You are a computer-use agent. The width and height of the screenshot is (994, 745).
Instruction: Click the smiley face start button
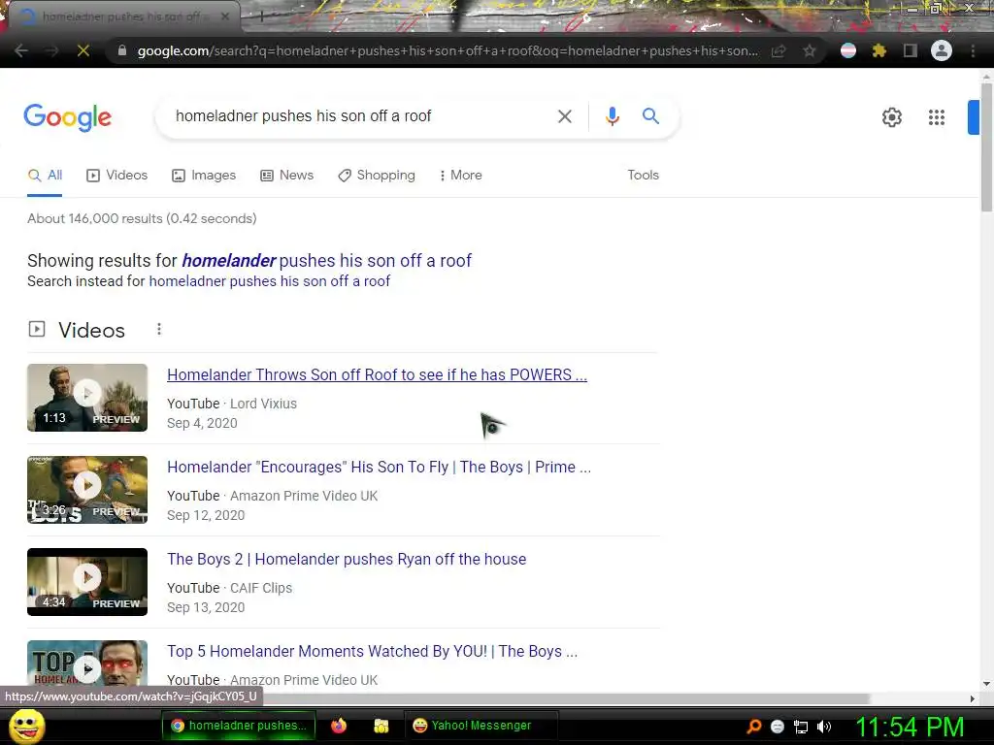[x=27, y=726]
